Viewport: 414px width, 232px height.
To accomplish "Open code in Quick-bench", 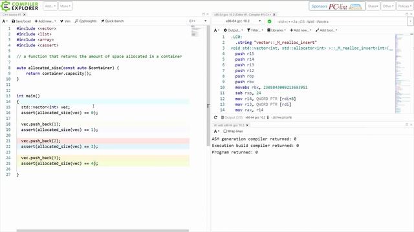I will tap(112, 21).
